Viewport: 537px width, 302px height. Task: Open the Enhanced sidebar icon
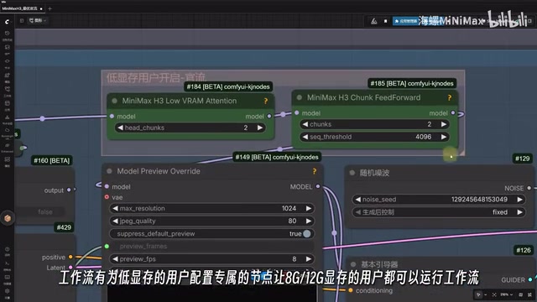pos(8,145)
